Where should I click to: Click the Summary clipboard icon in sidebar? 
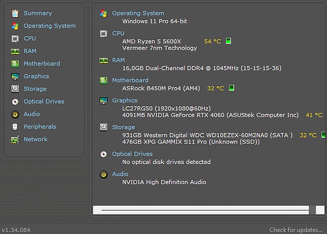pyautogui.click(x=15, y=13)
